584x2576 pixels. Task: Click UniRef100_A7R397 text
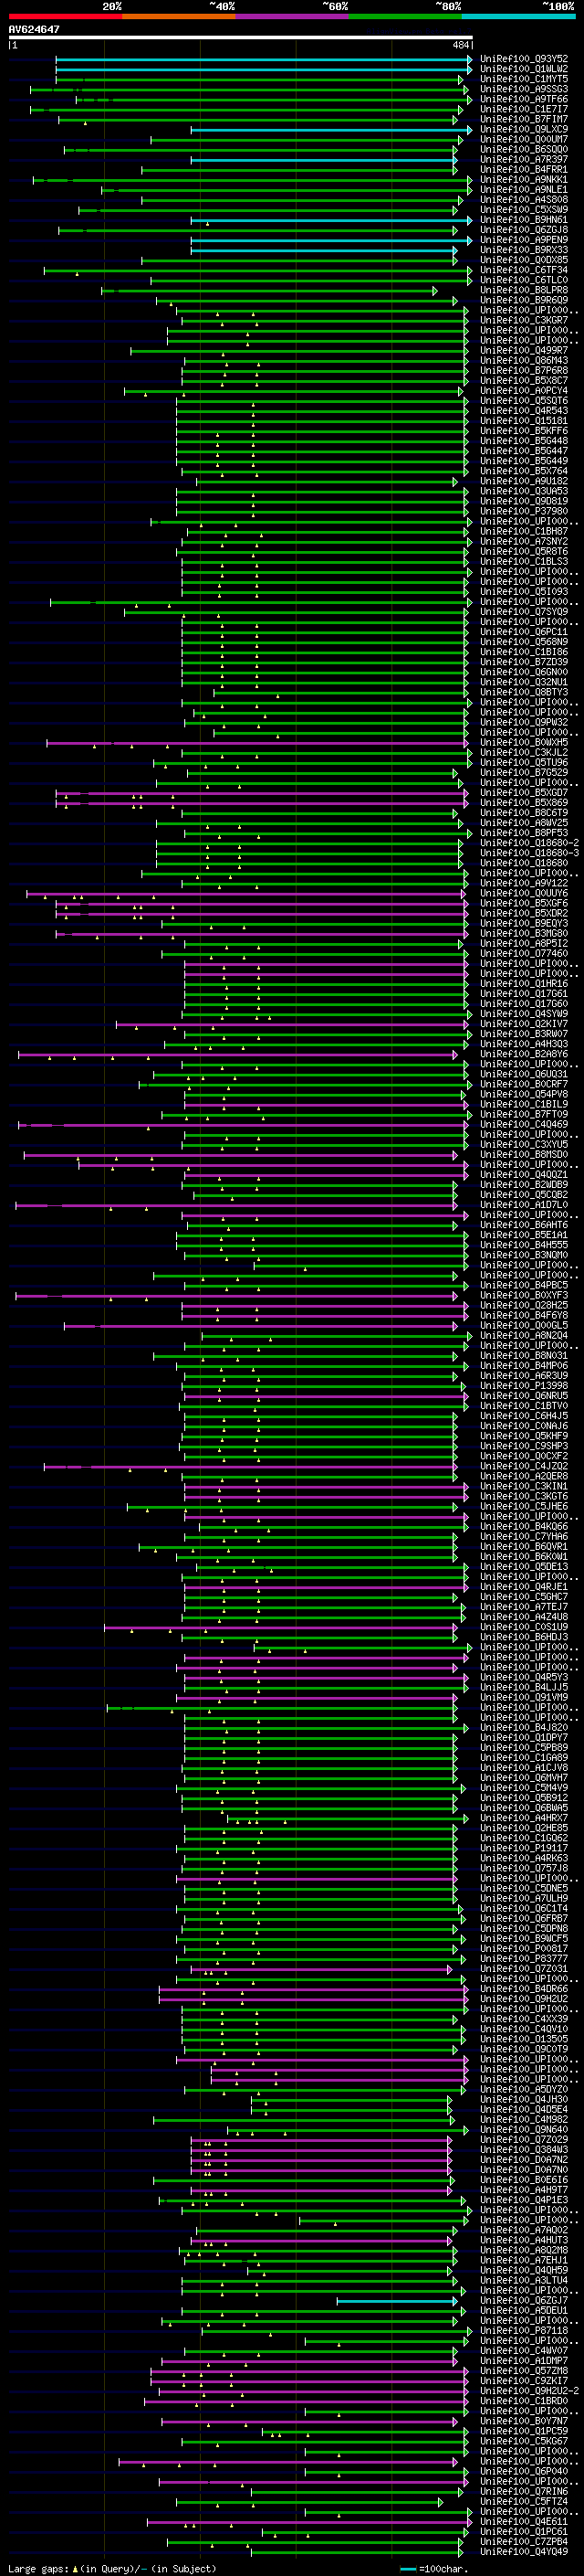[x=524, y=160]
